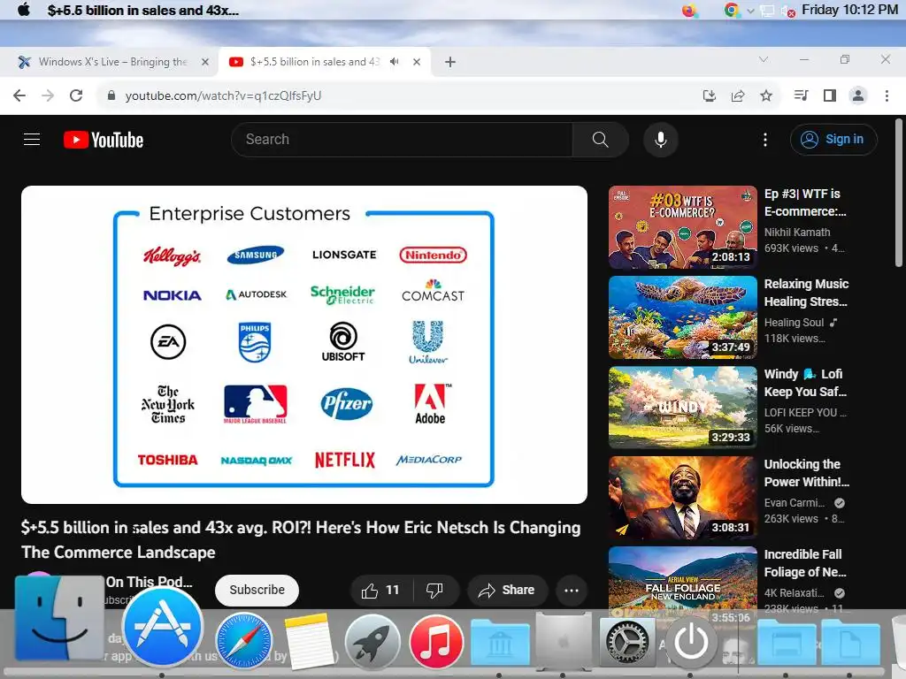Open Notes from the dock
Viewport: 906px width, 679px height.
click(309, 641)
